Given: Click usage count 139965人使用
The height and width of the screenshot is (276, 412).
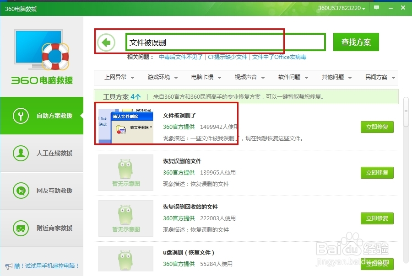Looking at the screenshot, I should coord(218,173).
